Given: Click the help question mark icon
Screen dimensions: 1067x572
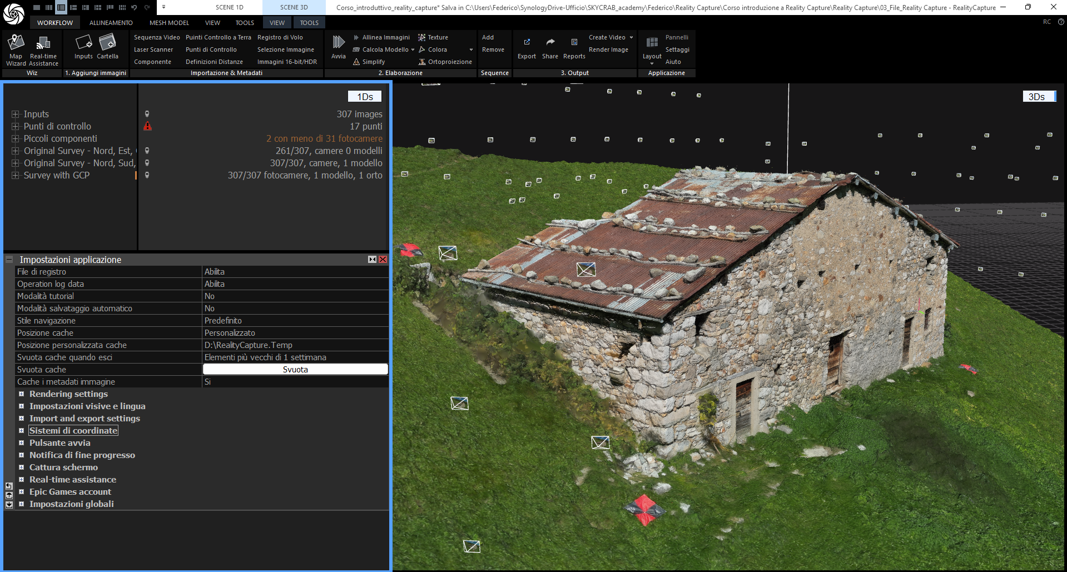Looking at the screenshot, I should pos(1061,22).
